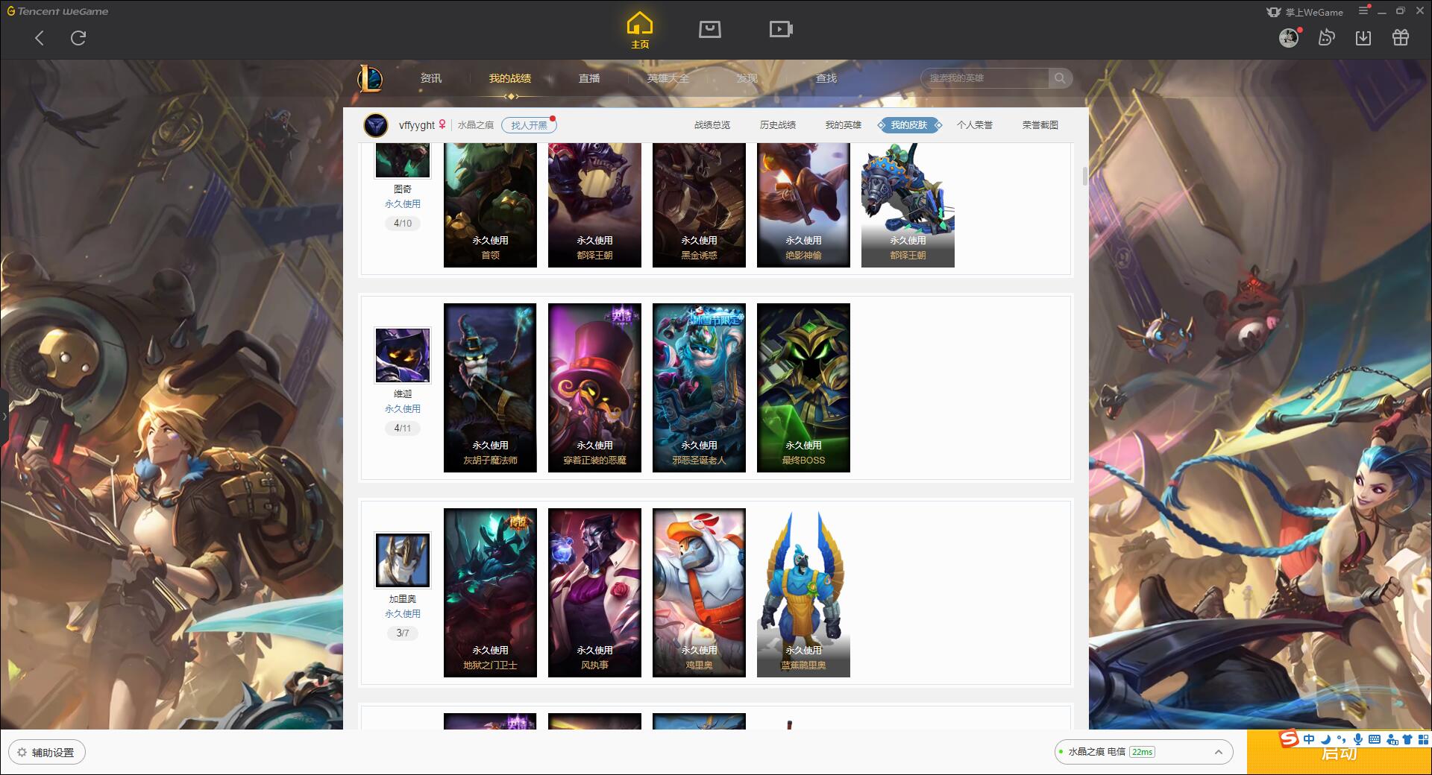The height and width of the screenshot is (775, 1432).
Task: Switch to 荣誉截图 sub-tab
Action: point(1040,125)
